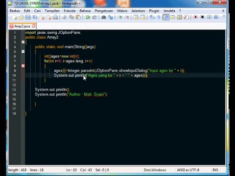Open the Makro menu
This screenshot has width=235, height=176.
coord(122,11)
